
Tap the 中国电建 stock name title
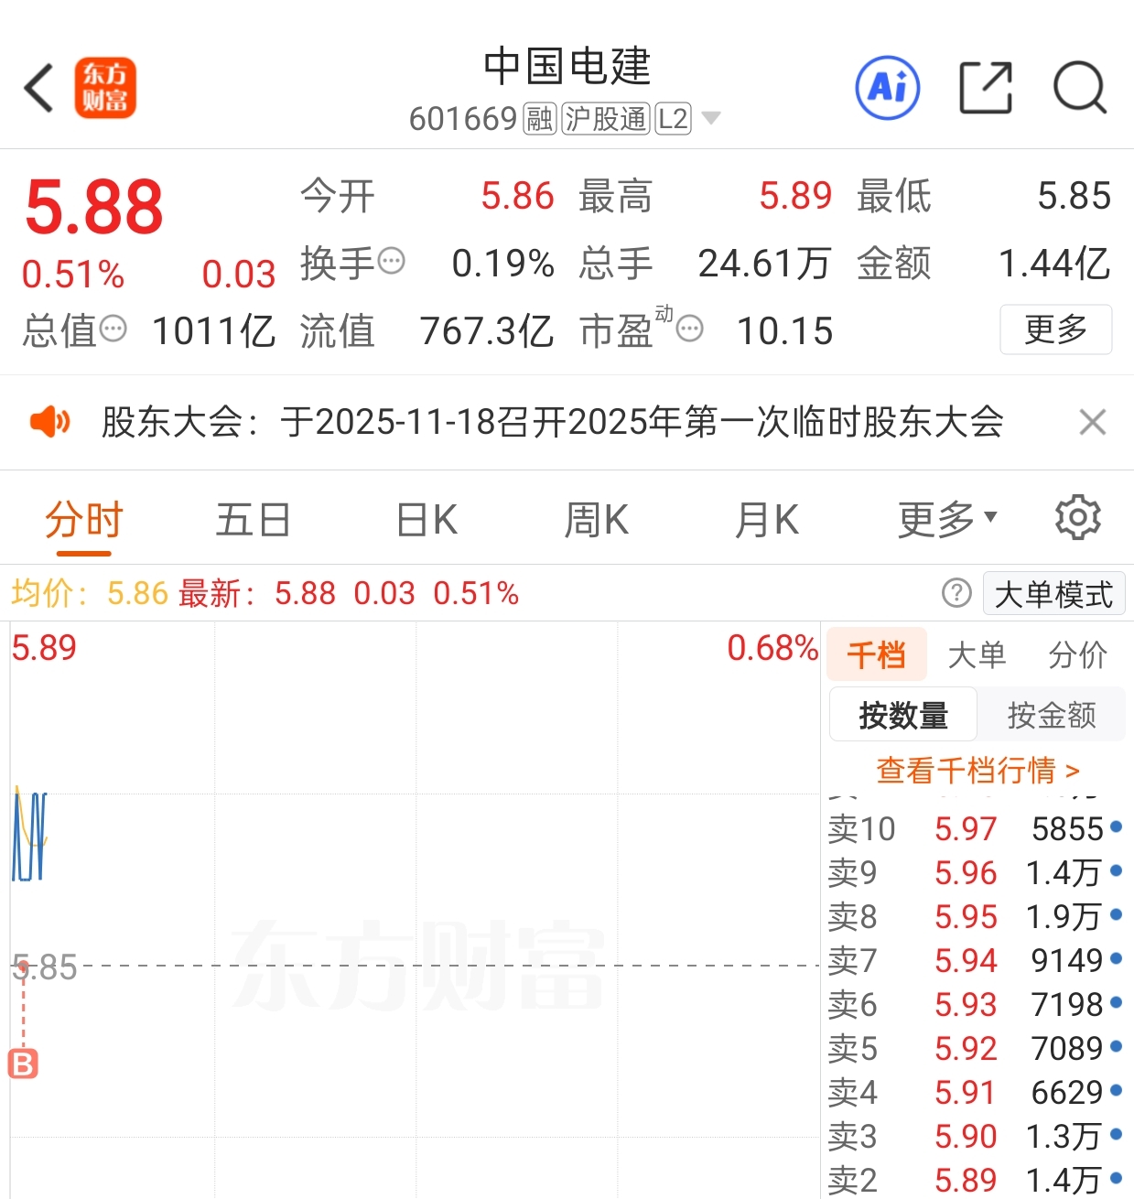pos(567,67)
